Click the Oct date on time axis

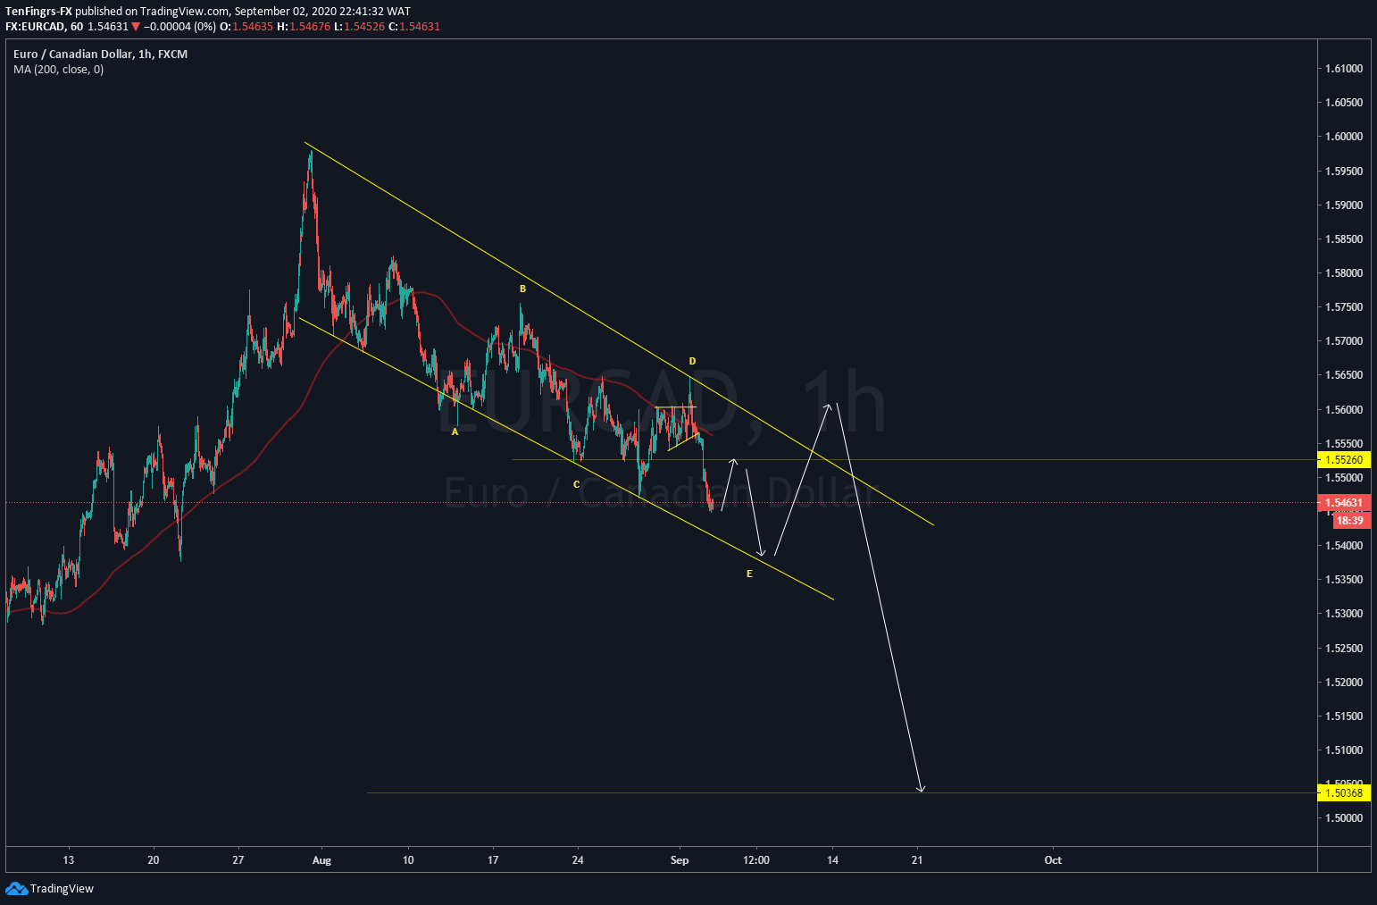(1053, 860)
